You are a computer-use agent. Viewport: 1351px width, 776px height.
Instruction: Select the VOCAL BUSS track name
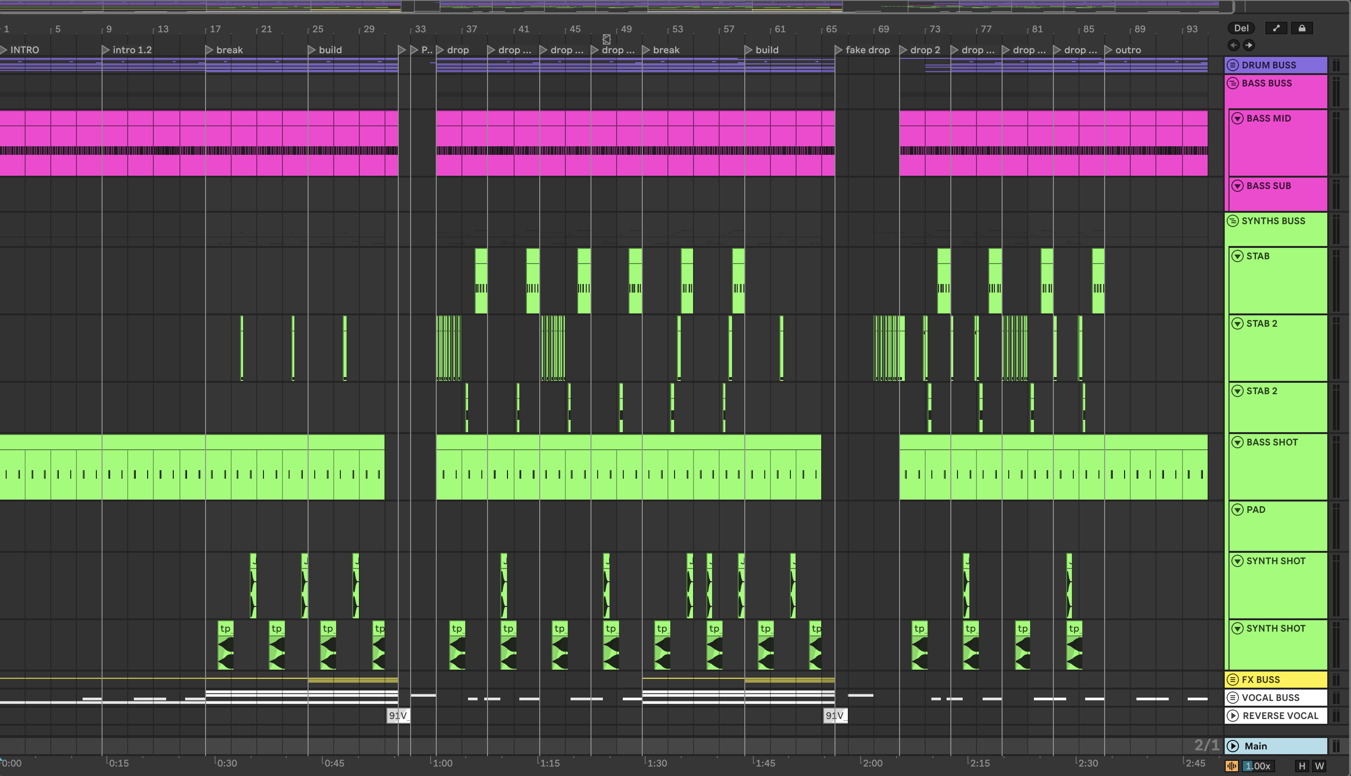point(1271,698)
